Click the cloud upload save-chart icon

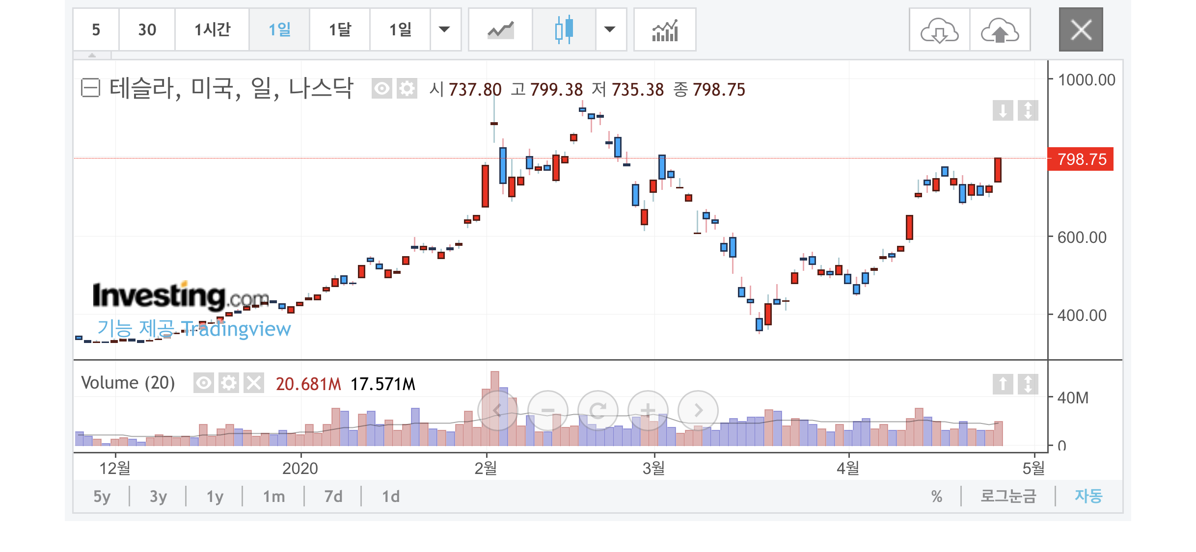point(1000,29)
